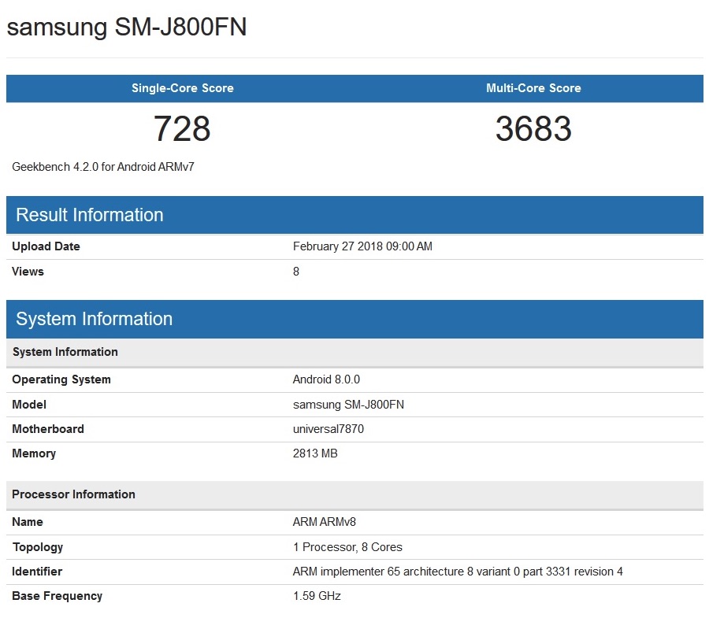Click the multi-core score value 3683
The width and height of the screenshot is (709, 618).
[533, 129]
